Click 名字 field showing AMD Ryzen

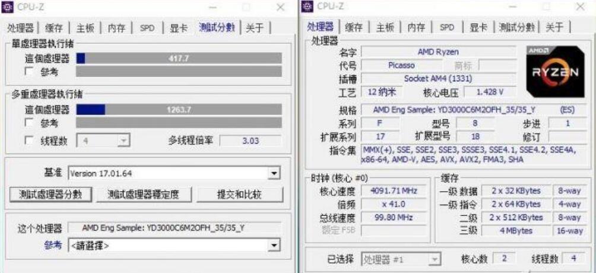pyautogui.click(x=439, y=52)
